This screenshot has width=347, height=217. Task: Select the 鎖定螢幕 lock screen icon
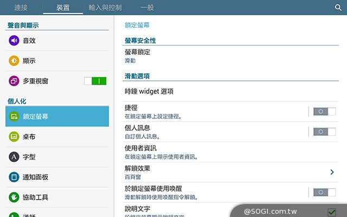tap(14, 116)
